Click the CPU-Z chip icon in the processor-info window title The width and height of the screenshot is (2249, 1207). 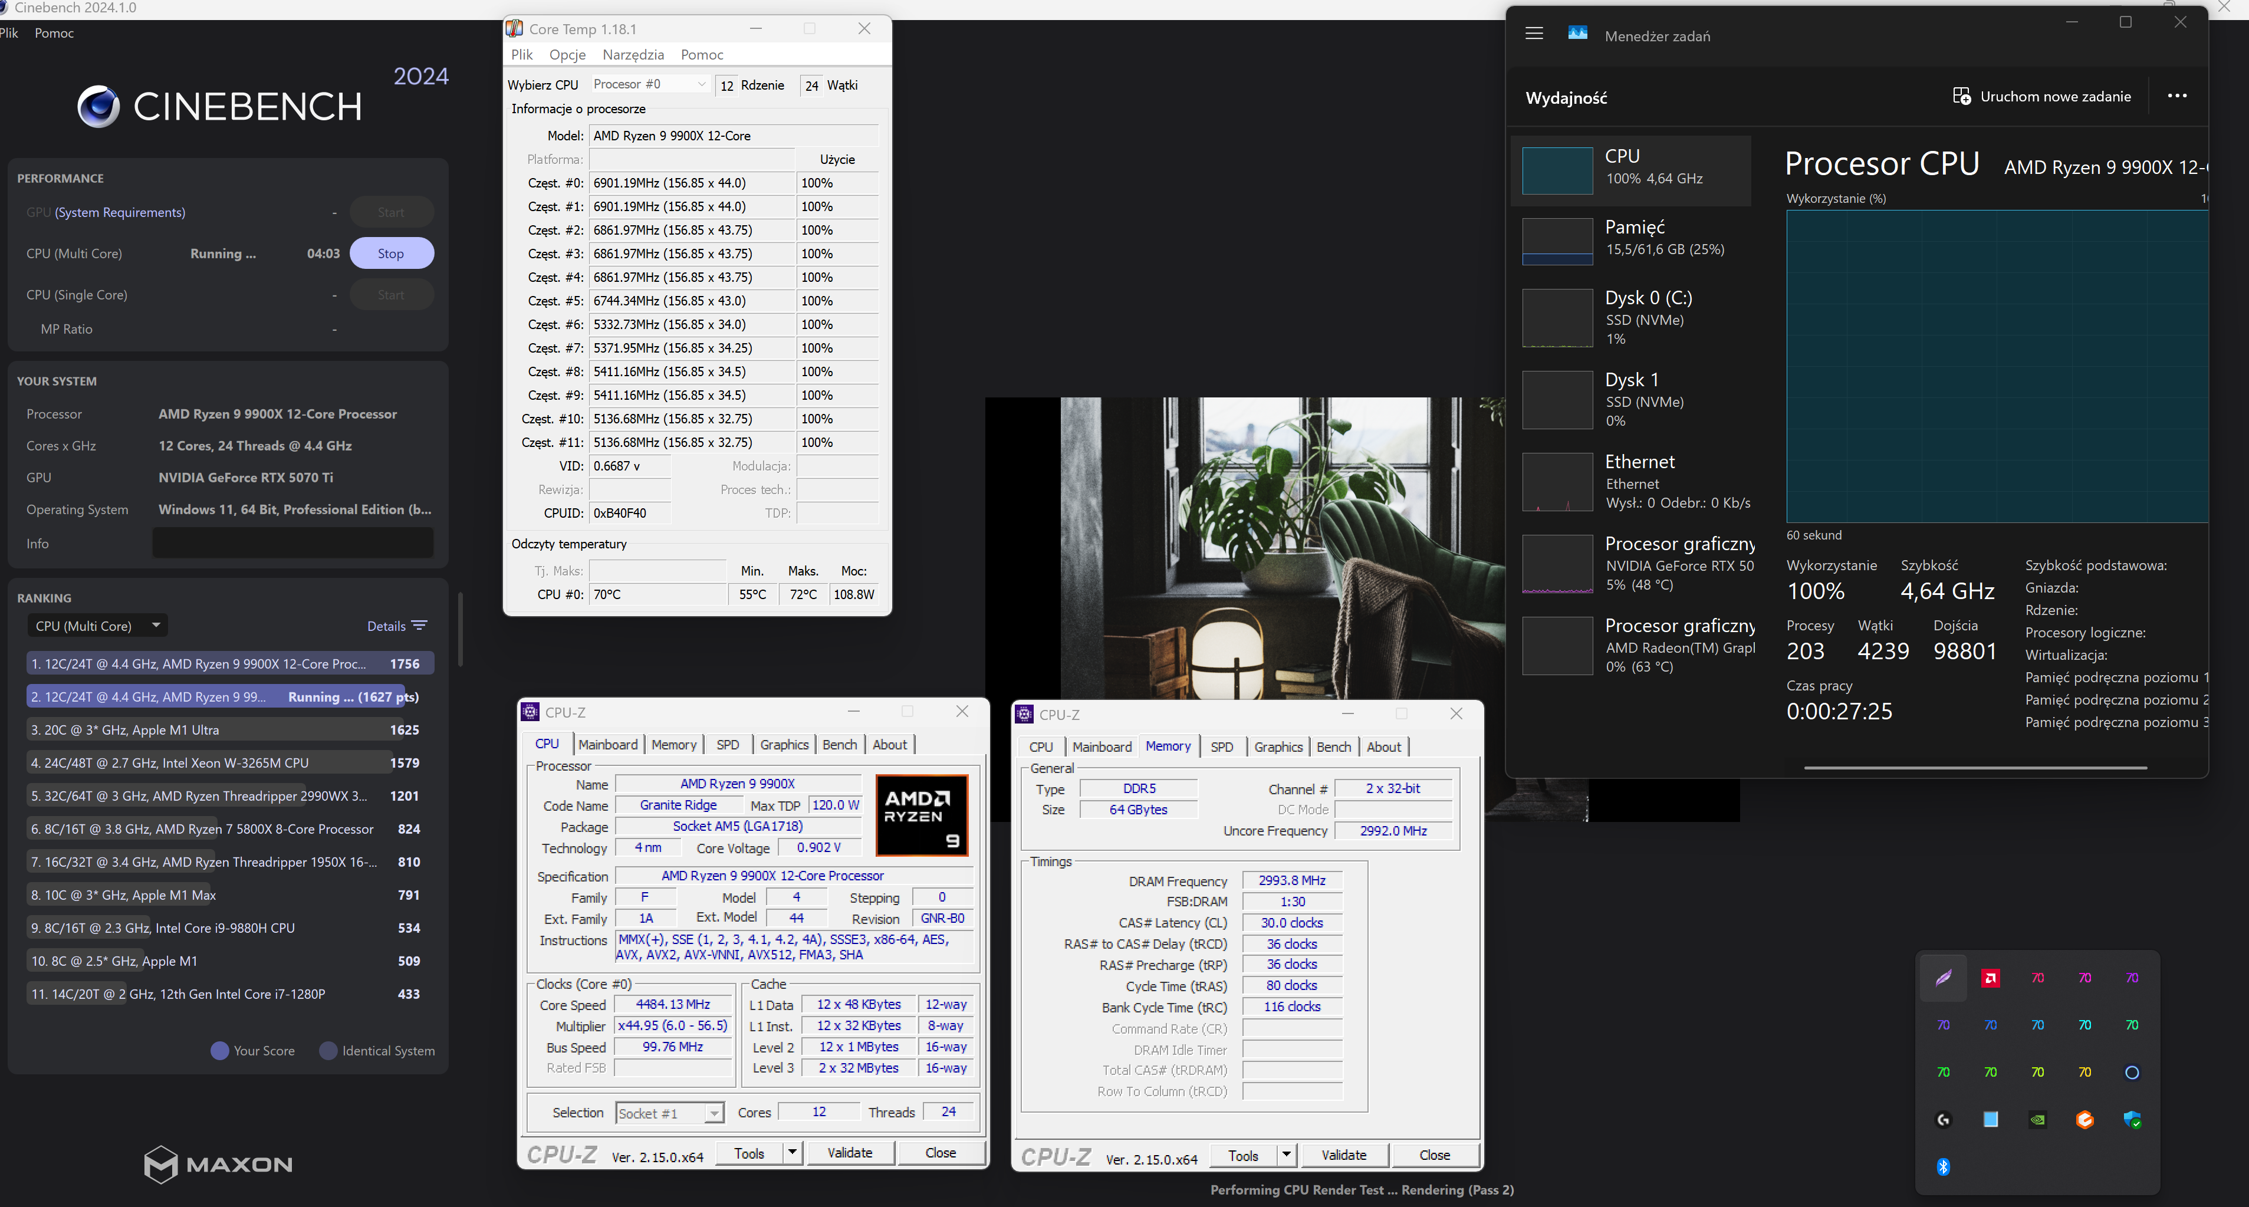coord(530,712)
